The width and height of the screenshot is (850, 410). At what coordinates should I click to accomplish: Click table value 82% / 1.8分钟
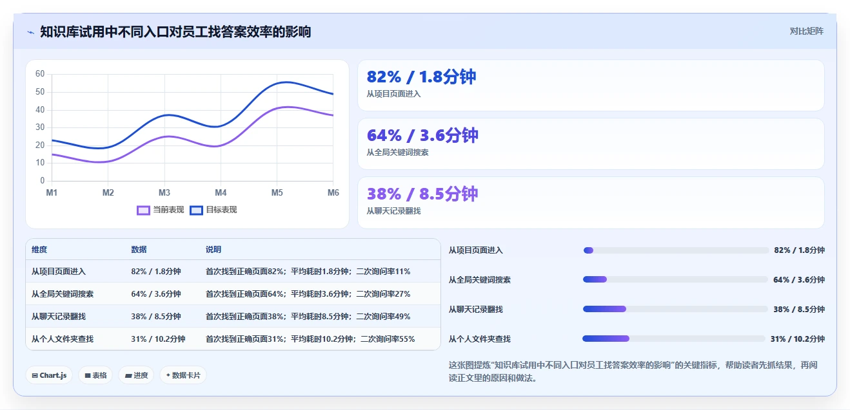(x=156, y=272)
